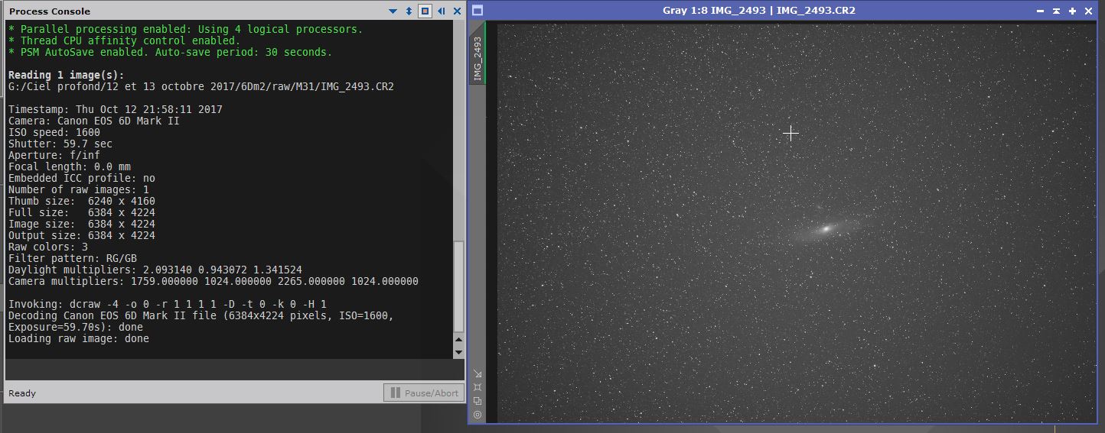Click the 'Number of raw images: 1' line
The image size is (1105, 433).
pos(78,189)
